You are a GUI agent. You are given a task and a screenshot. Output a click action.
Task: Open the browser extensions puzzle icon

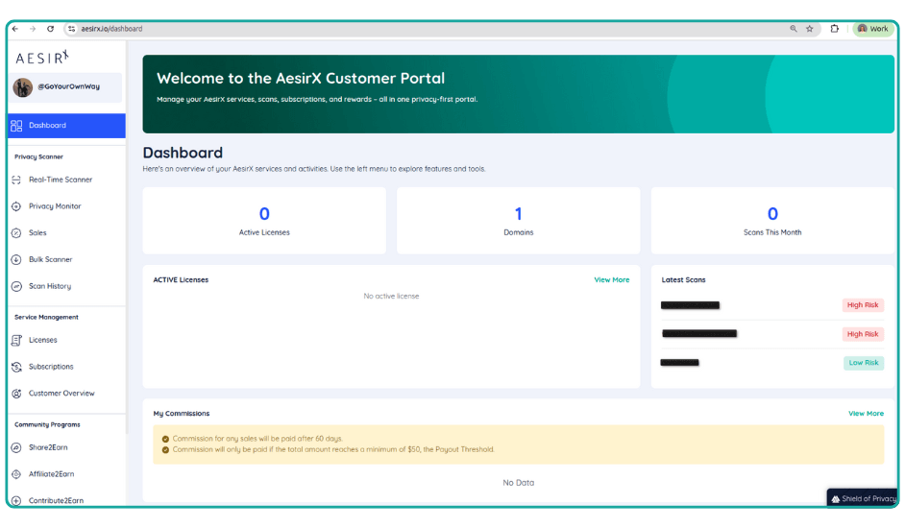835,29
